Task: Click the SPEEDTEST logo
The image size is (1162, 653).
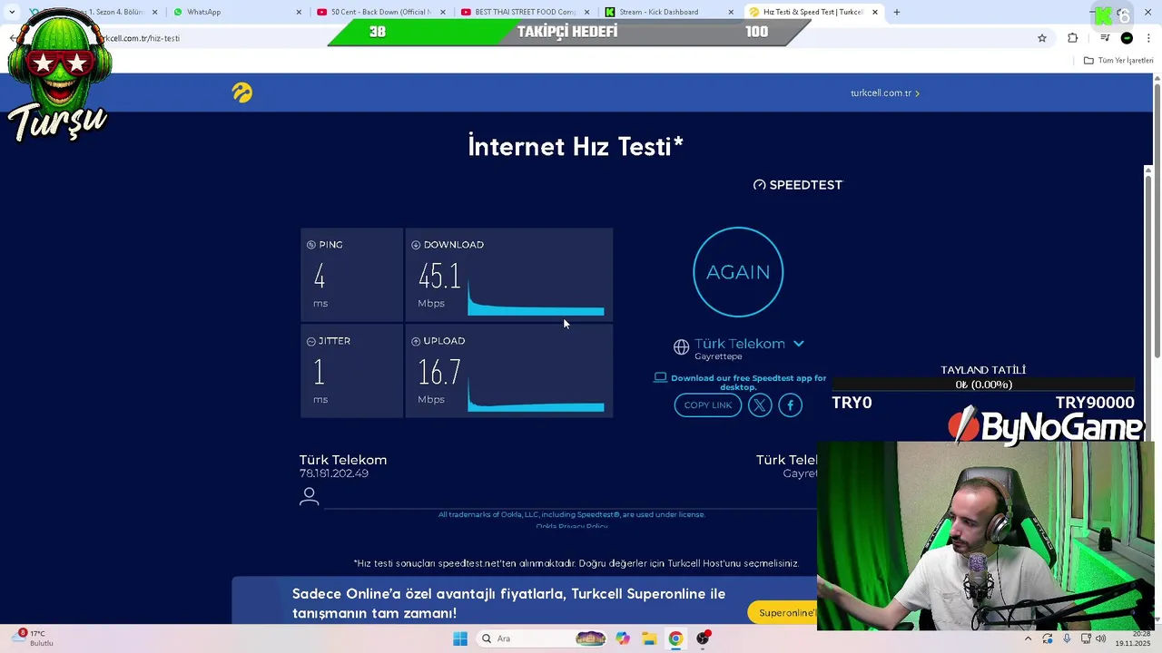Action: pos(798,185)
